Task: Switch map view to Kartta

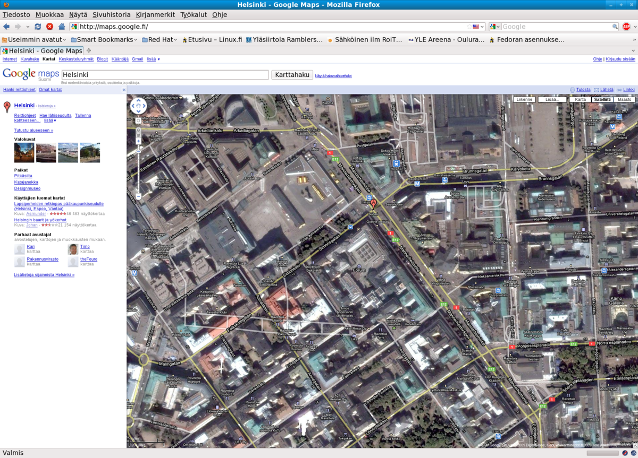Action: 581,99
